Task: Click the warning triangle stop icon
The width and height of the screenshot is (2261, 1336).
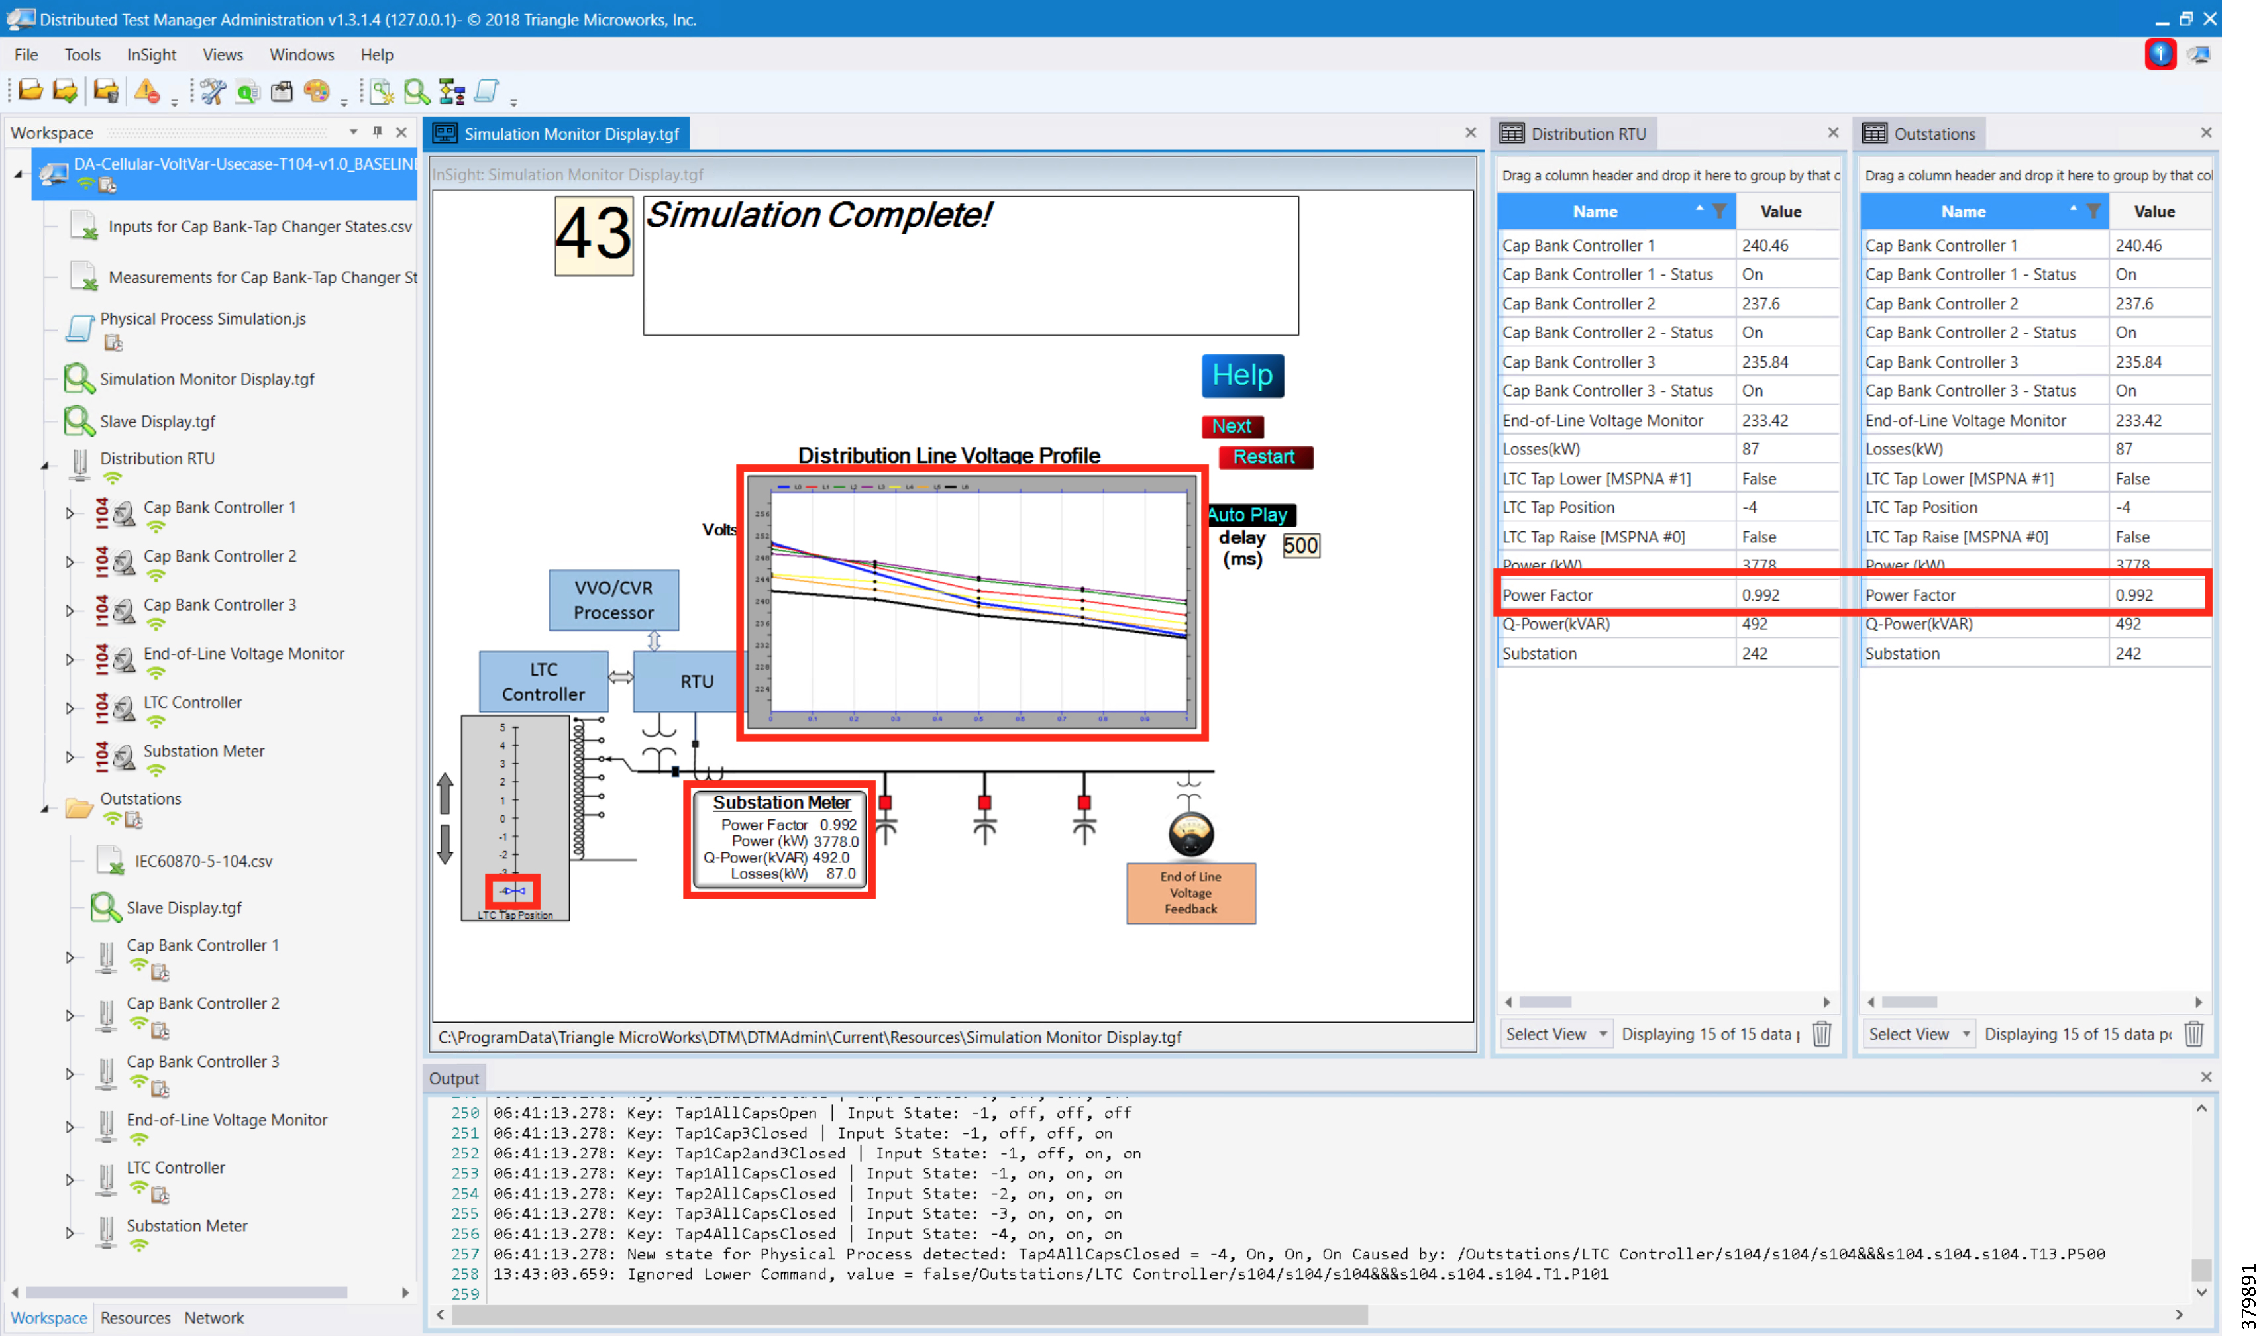Action: point(147,91)
